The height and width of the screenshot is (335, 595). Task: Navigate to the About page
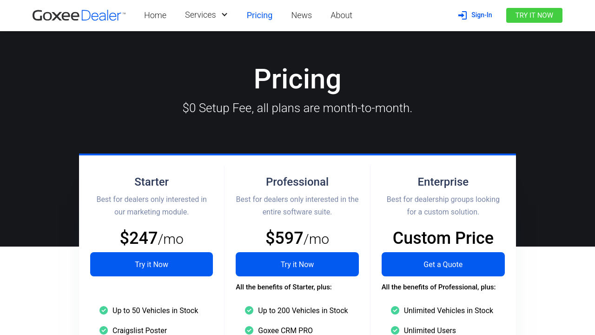[x=341, y=15]
